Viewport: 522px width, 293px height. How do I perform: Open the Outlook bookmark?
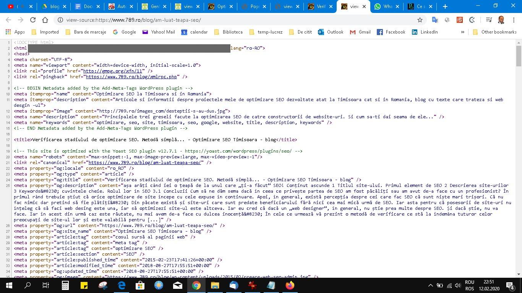click(x=331, y=32)
